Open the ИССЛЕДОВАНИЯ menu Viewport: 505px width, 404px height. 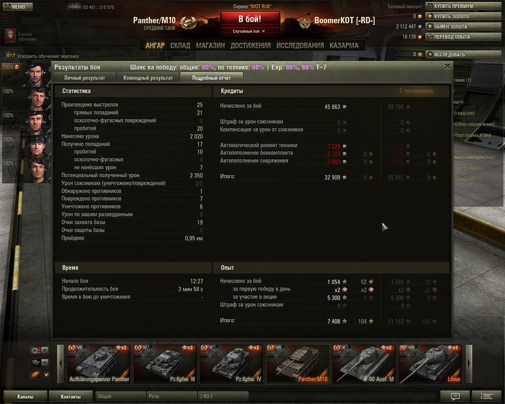300,45
